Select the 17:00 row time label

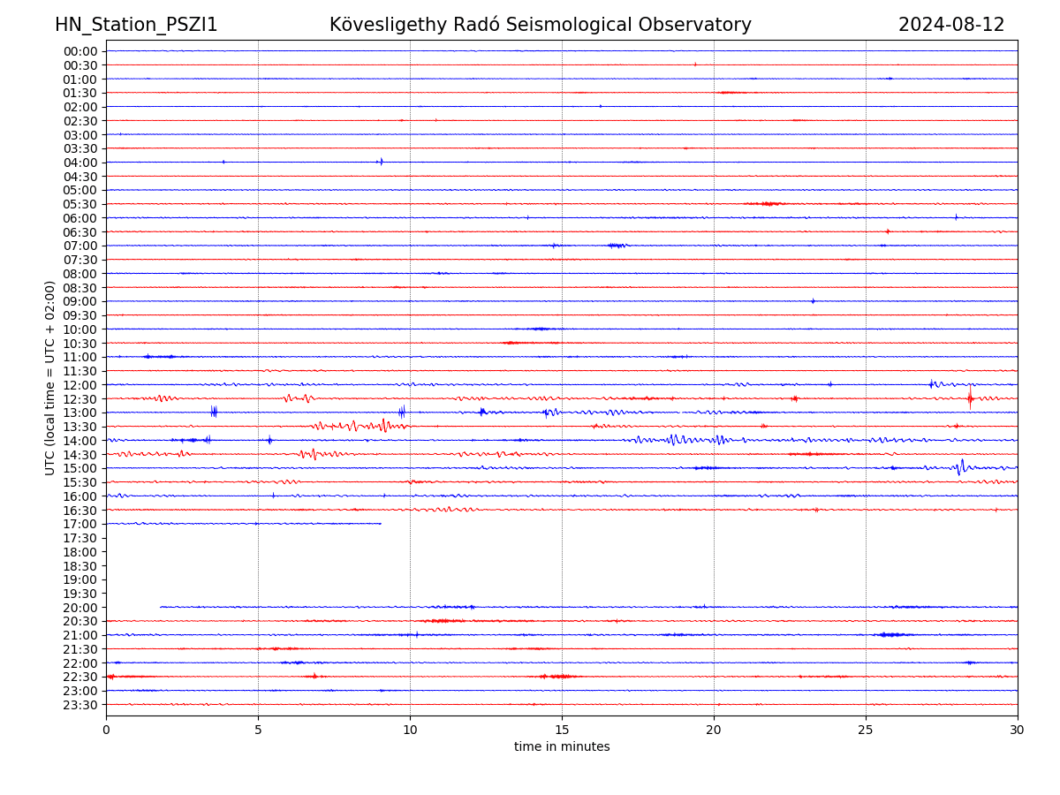coord(80,524)
